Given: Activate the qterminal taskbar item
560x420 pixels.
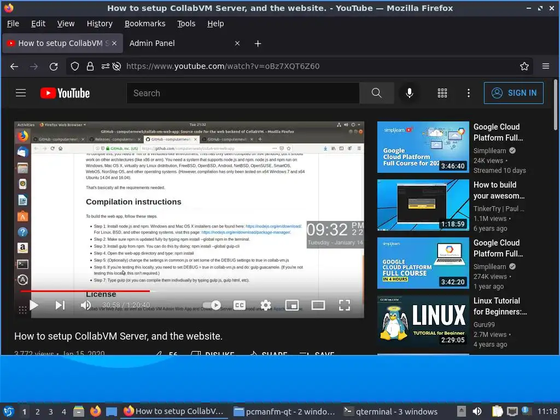Looking at the screenshot, I should [x=390, y=411].
